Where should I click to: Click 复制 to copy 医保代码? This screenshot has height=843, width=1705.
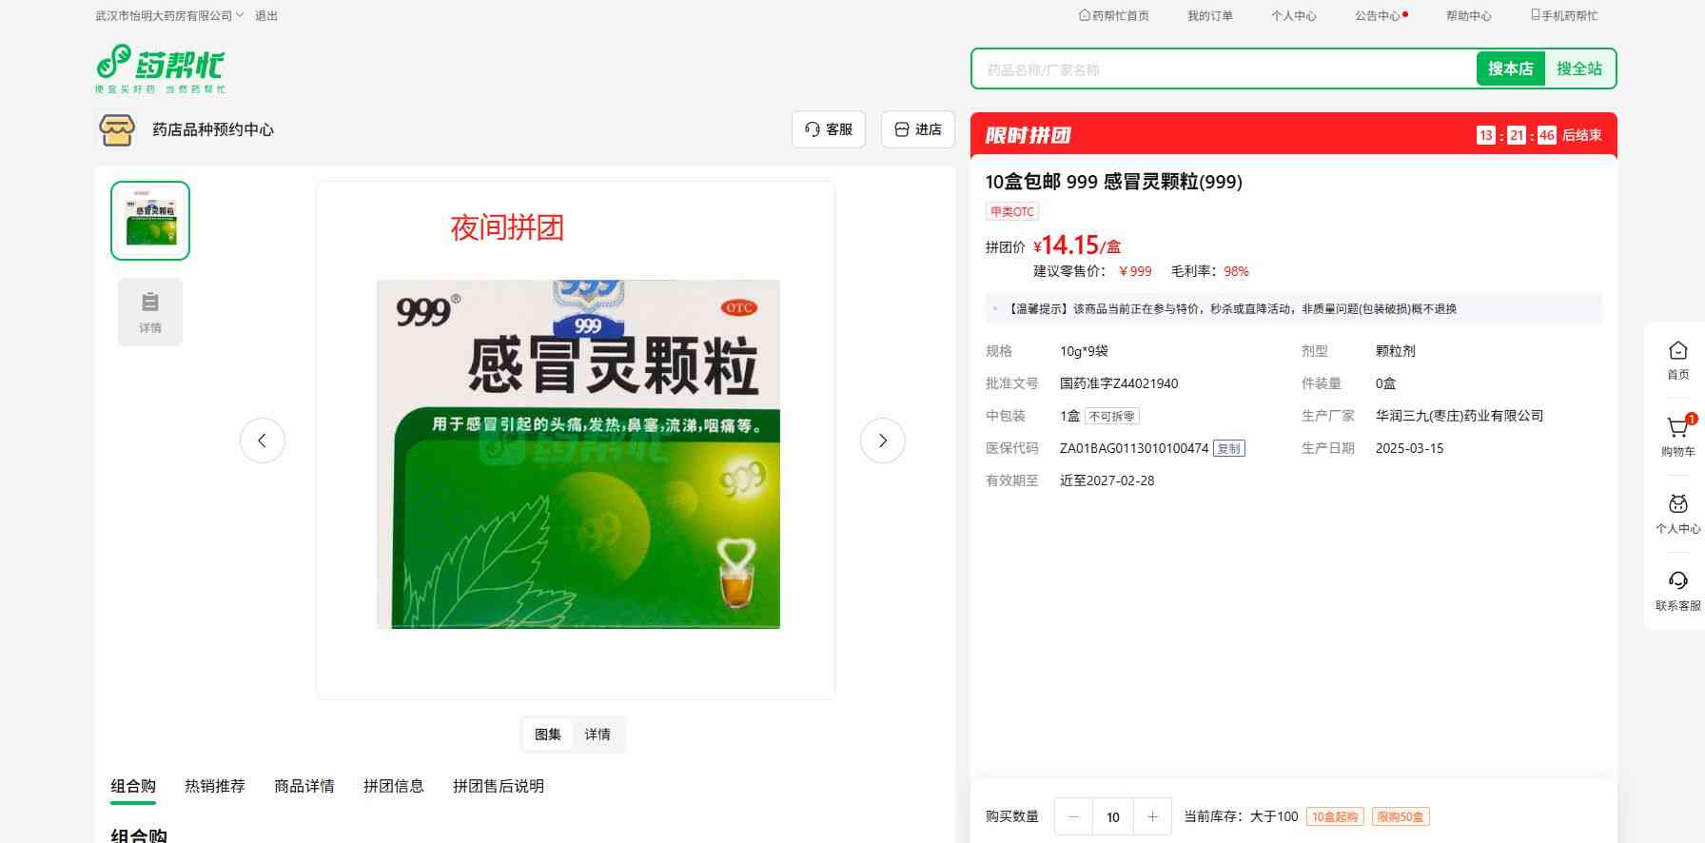pyautogui.click(x=1228, y=448)
